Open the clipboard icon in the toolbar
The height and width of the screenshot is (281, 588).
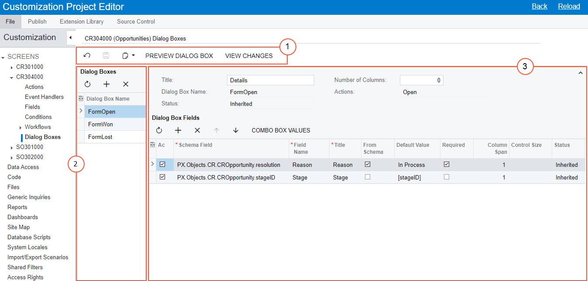pos(125,55)
